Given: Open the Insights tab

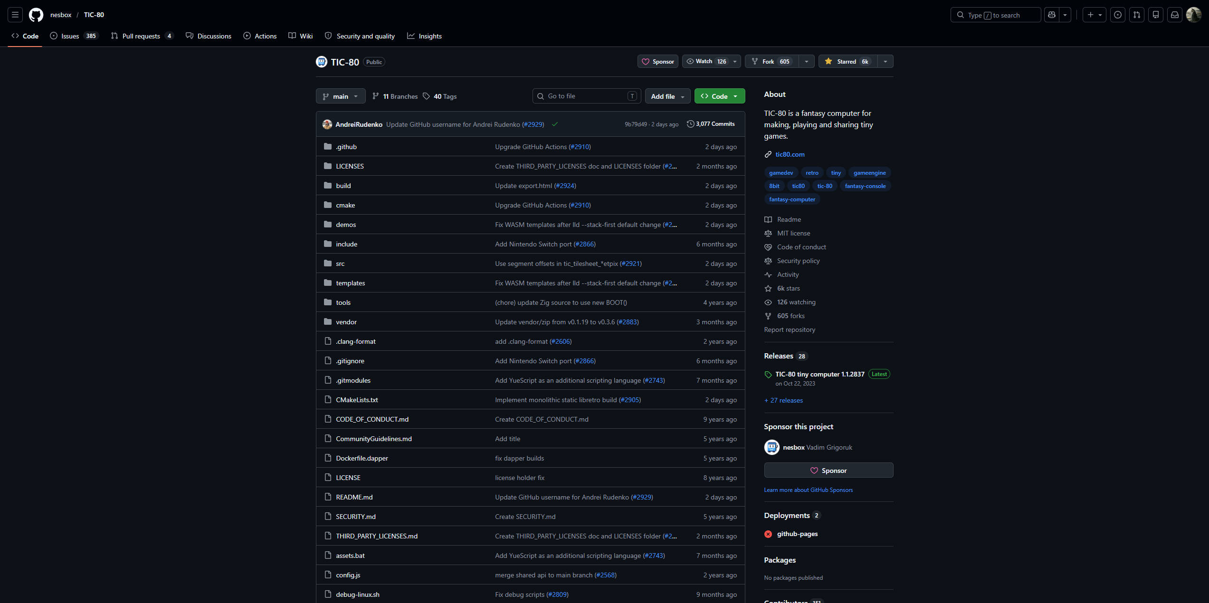Looking at the screenshot, I should coord(424,36).
